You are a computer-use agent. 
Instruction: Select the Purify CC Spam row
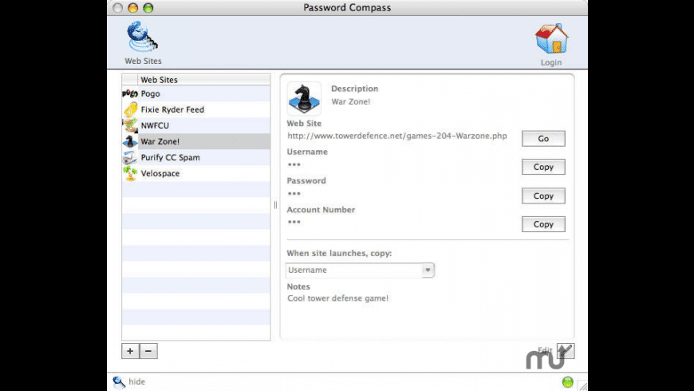click(x=196, y=157)
